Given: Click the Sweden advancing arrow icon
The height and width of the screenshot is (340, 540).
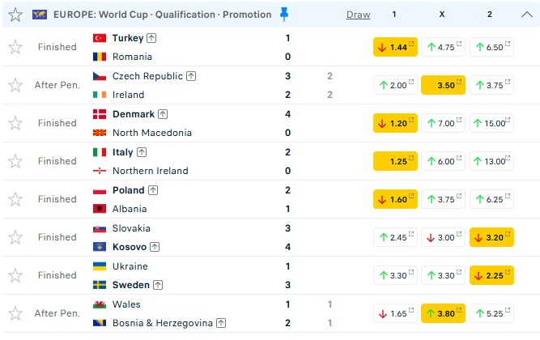Looking at the screenshot, I should click(x=158, y=285).
